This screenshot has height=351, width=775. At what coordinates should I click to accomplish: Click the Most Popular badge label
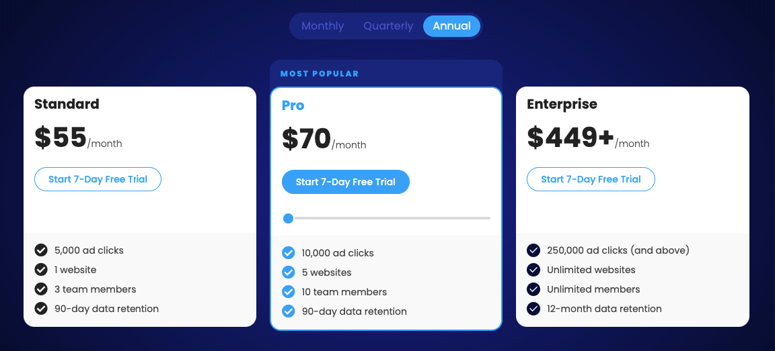(x=320, y=74)
